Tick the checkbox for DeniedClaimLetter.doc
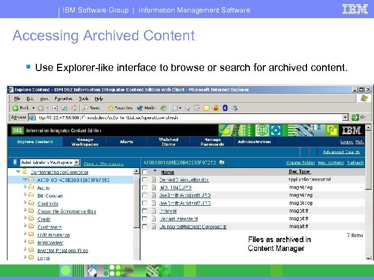The width and height of the screenshot is (374, 280). (144, 179)
